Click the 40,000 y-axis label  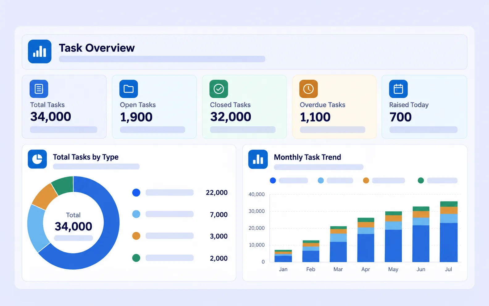point(257,194)
